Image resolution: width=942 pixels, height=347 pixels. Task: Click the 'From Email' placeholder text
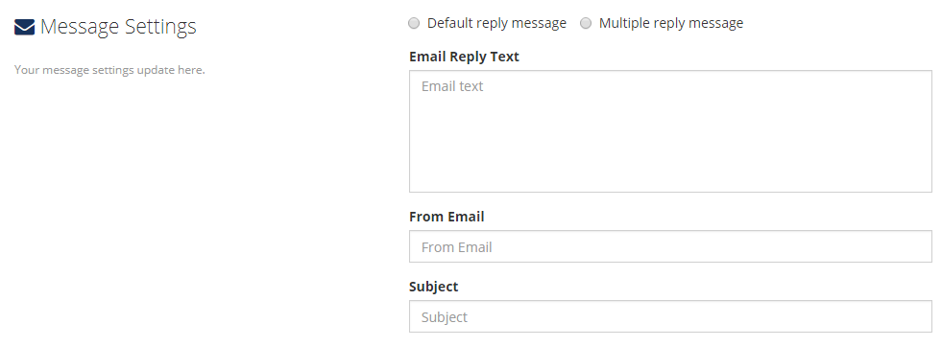[x=456, y=247]
